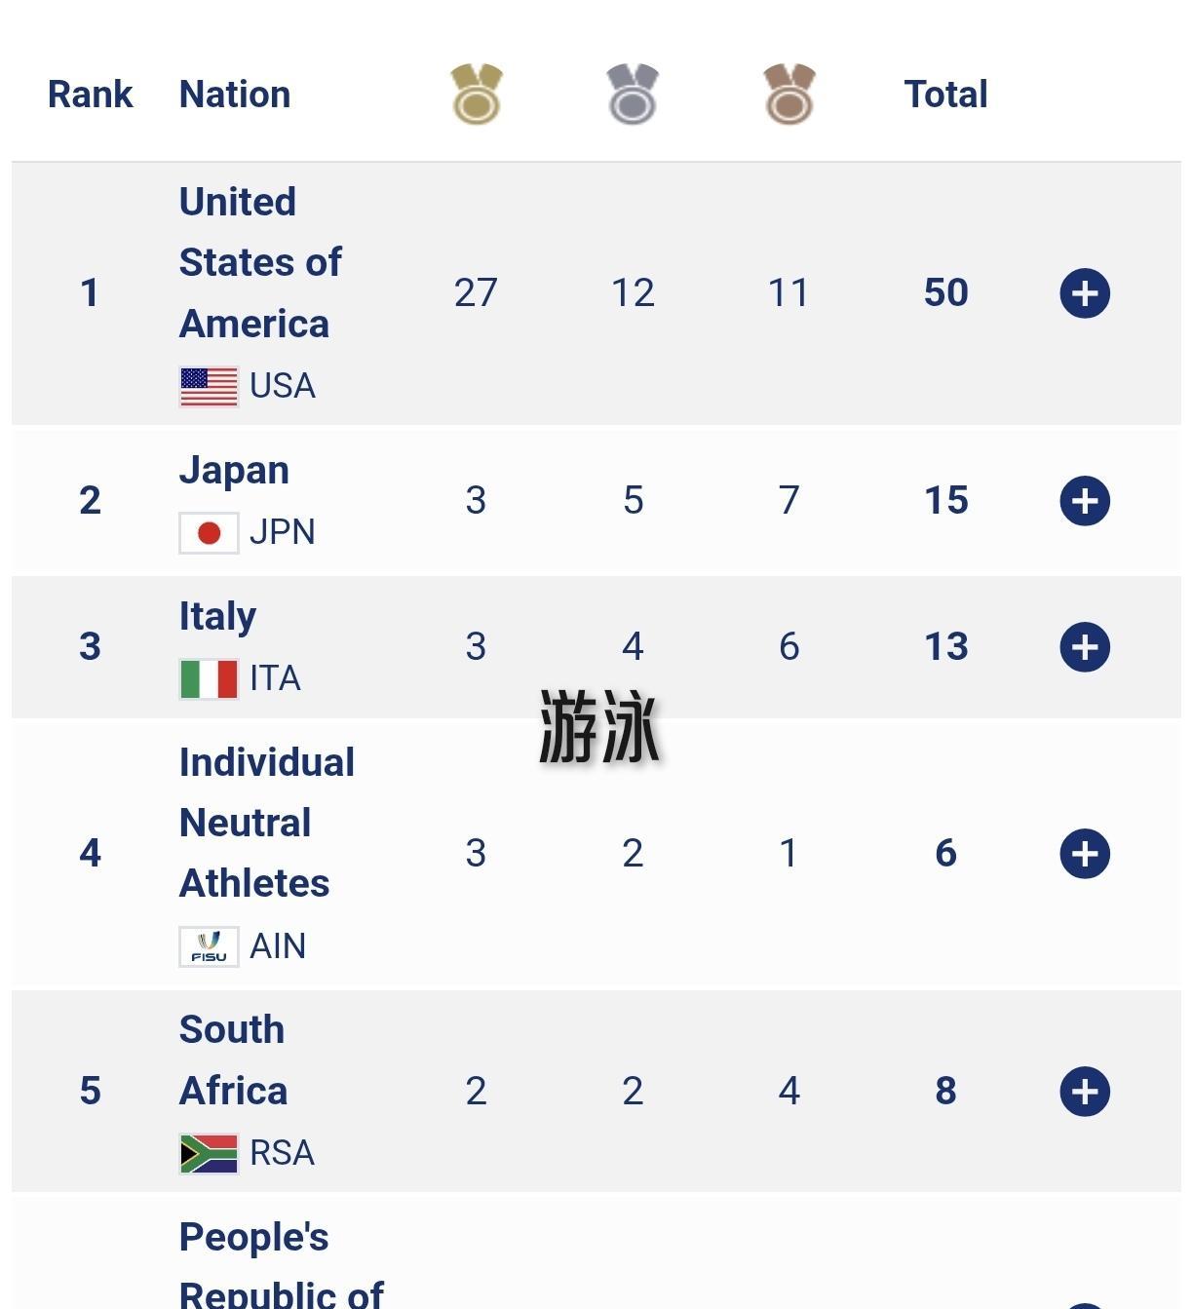The width and height of the screenshot is (1193, 1309).
Task: Click the USA flag icon
Action: coord(209,386)
